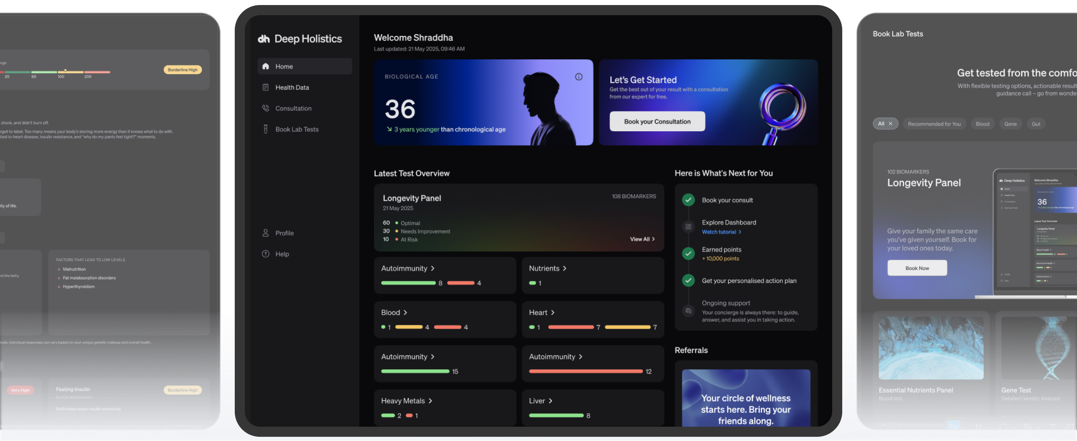Viewport: 1077px width, 441px height.
Task: Open Home via its house icon
Action: (265, 66)
